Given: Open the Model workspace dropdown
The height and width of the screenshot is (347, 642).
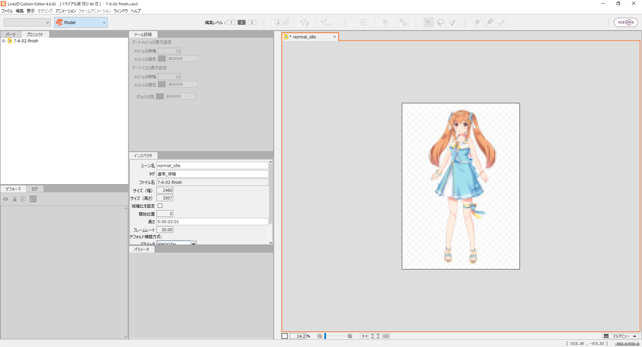Looking at the screenshot, I should 81,22.
